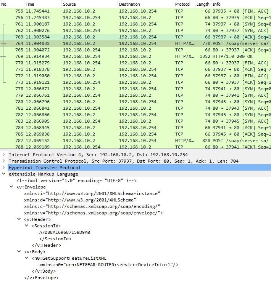Select packet 773 at time 11.919121
Image resolution: width=271 pixels, height=286 pixels.
pos(135,82)
